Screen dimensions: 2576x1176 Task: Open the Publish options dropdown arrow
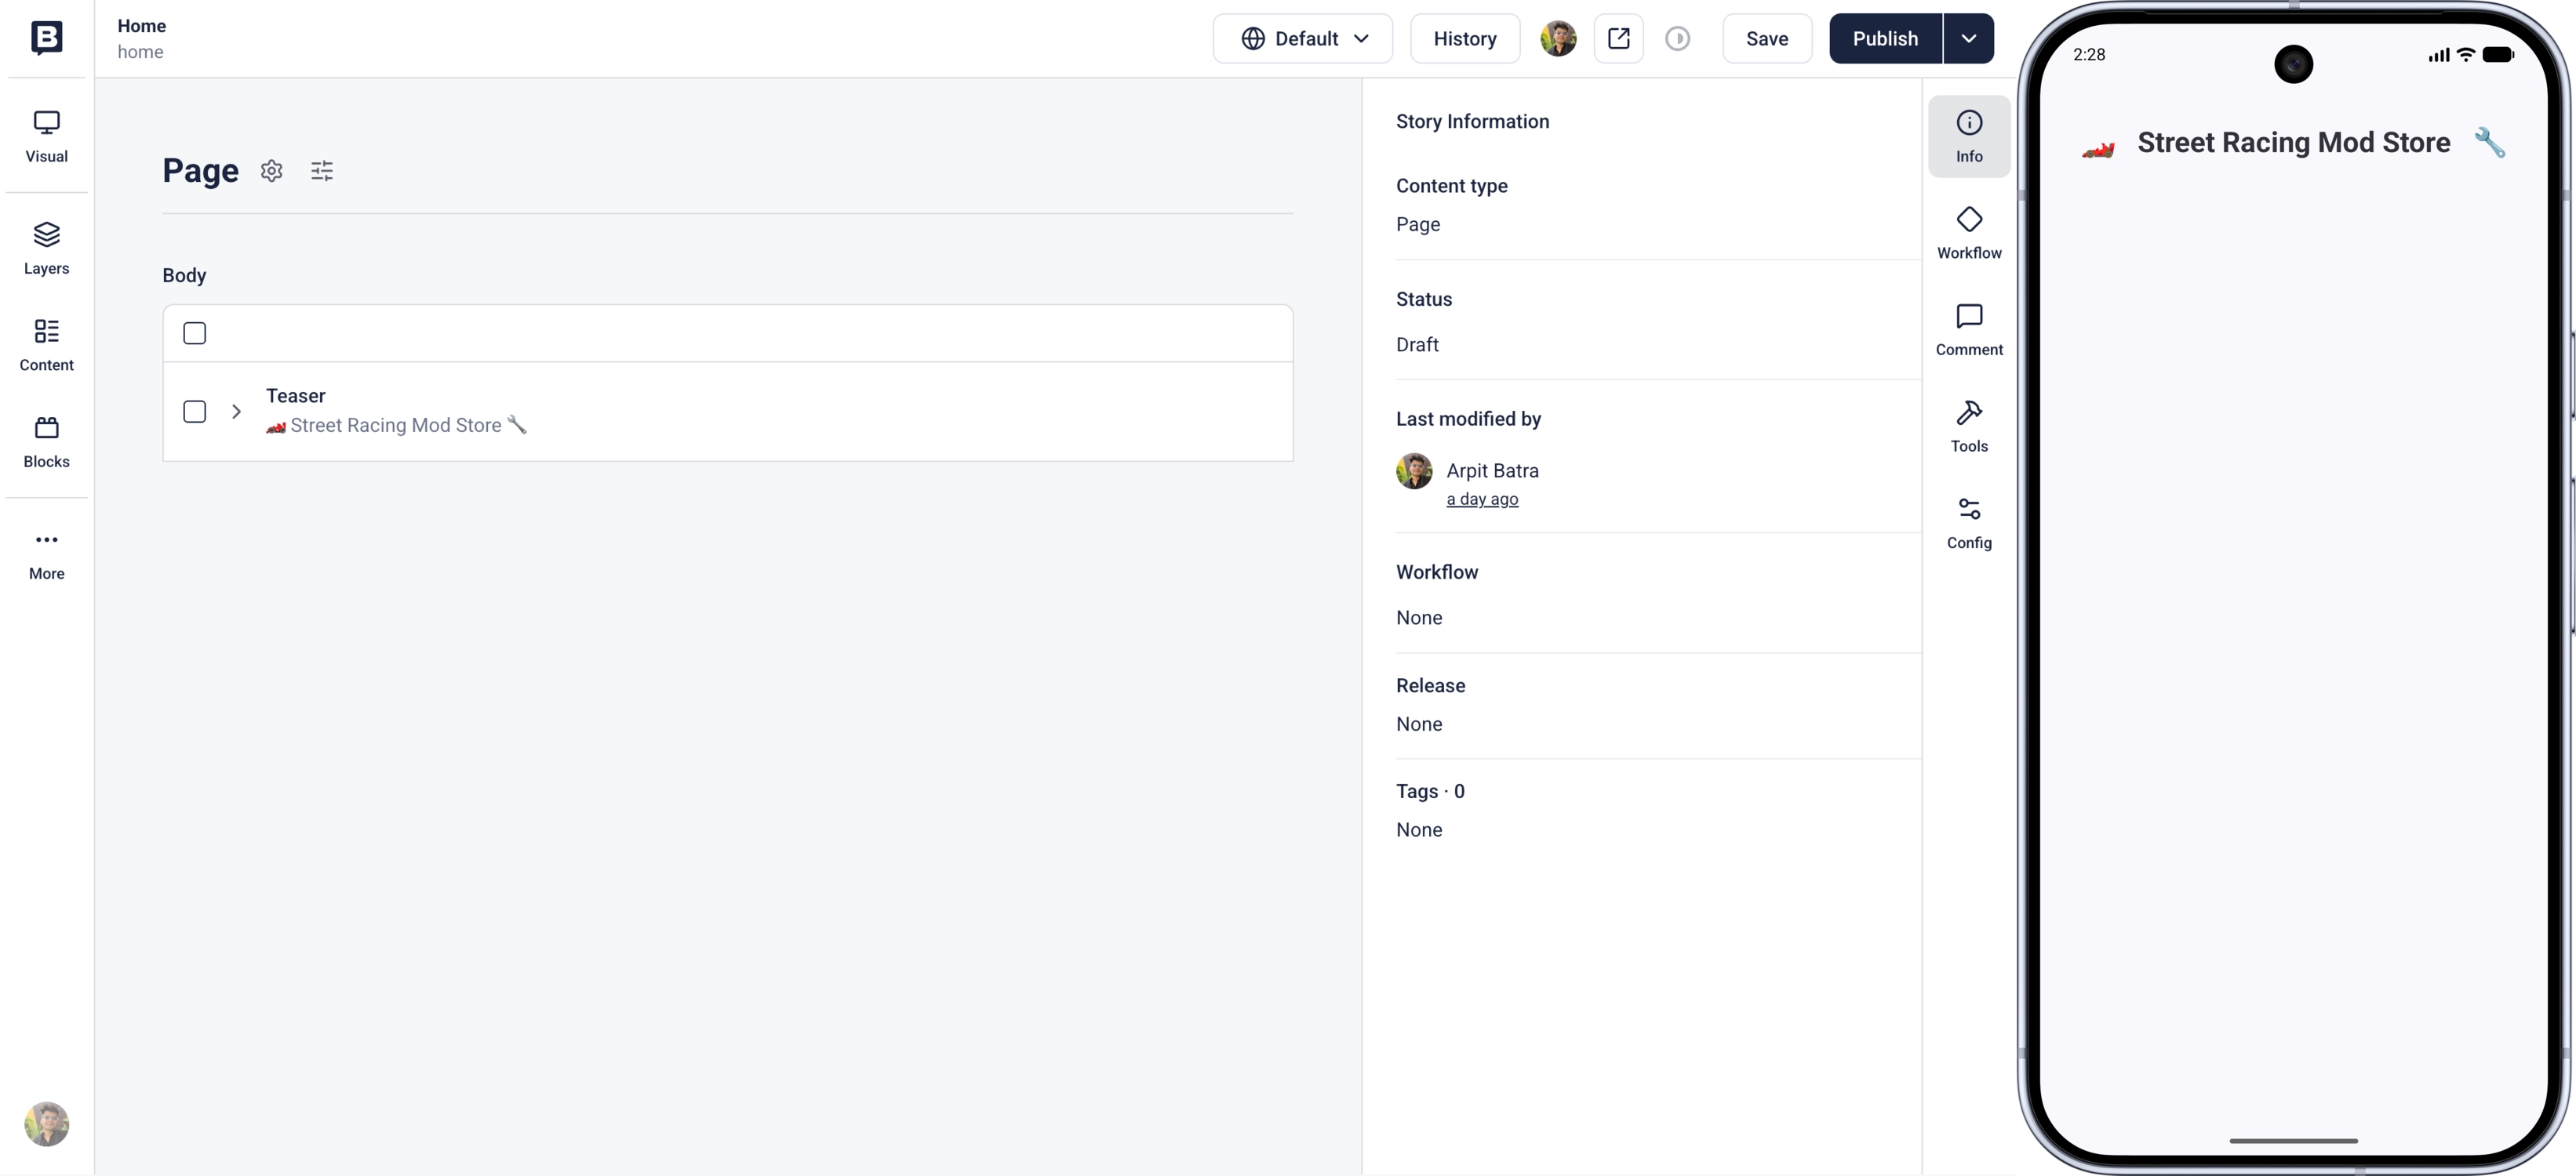[x=1968, y=38]
